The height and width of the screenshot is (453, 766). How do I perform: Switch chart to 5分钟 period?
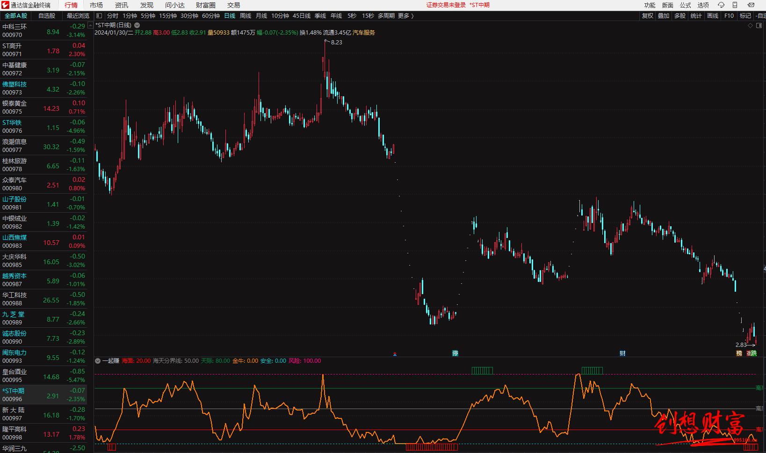tap(148, 16)
